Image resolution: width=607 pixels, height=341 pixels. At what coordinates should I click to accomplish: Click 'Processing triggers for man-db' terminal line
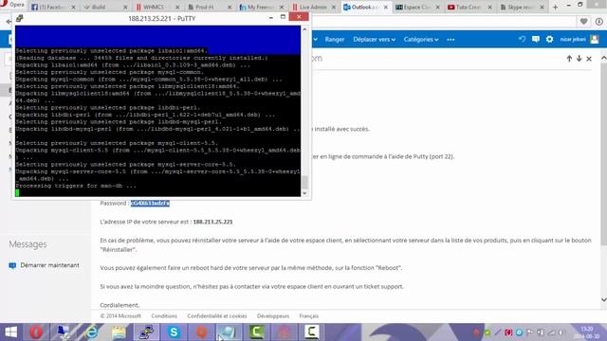[76, 186]
